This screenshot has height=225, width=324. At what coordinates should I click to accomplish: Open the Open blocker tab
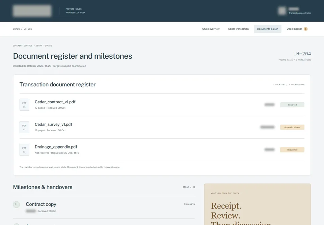297,29
